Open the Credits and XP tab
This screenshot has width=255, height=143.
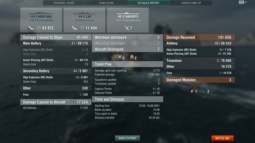(191, 3)
